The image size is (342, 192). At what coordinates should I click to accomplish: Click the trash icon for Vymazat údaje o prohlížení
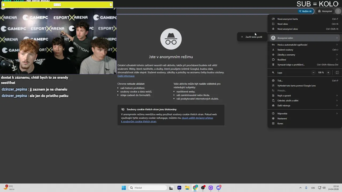click(273, 65)
